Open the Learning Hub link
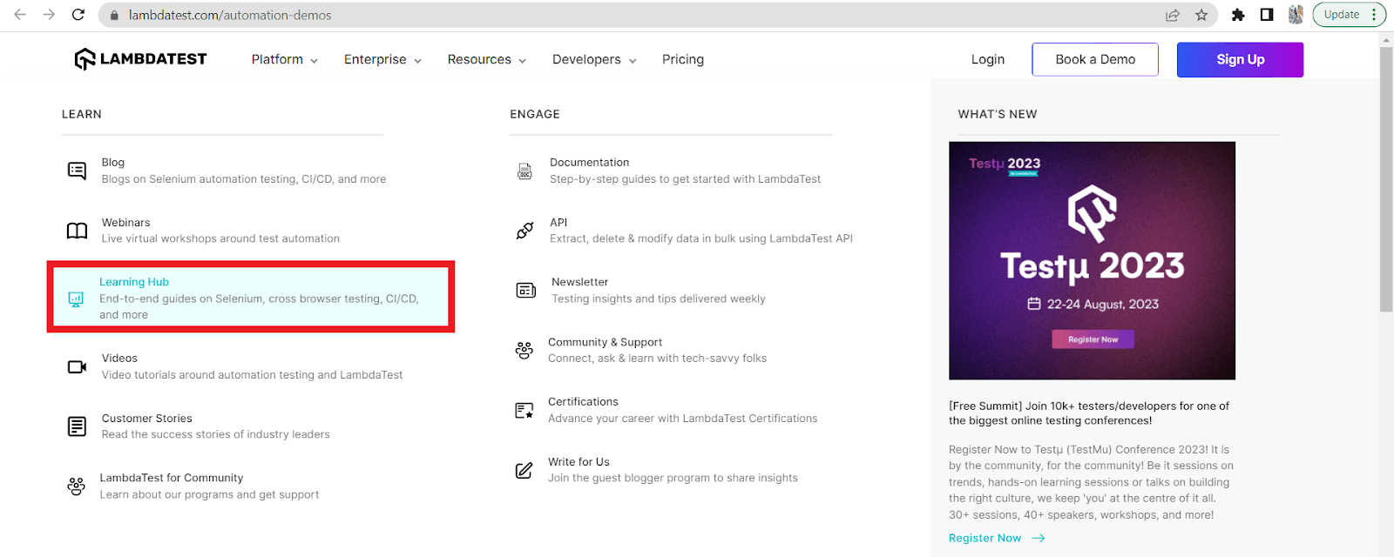 [x=134, y=282]
